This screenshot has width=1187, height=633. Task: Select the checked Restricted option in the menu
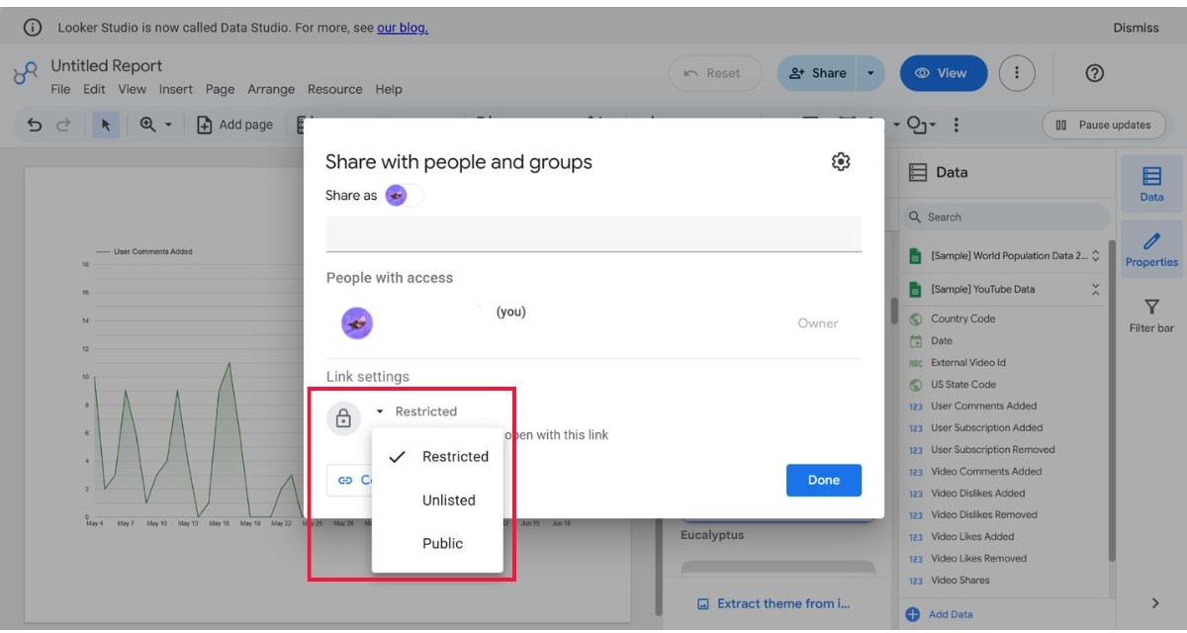click(438, 456)
